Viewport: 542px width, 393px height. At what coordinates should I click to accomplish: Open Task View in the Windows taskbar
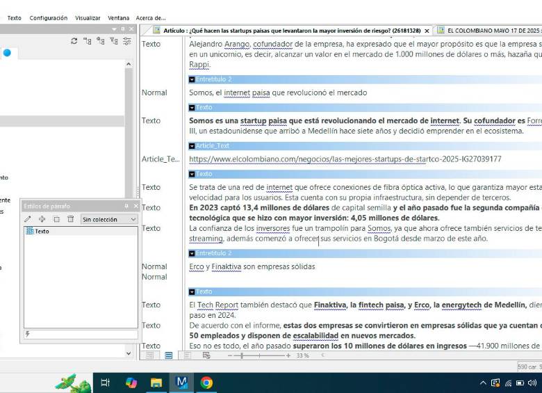tap(105, 383)
